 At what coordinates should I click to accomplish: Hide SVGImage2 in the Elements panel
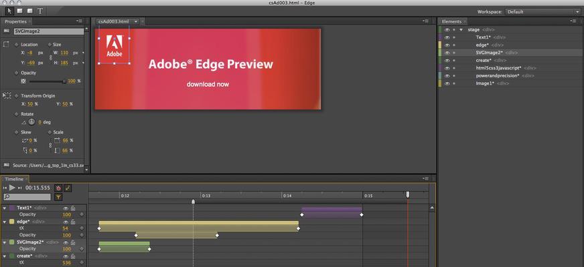pyautogui.click(x=447, y=53)
